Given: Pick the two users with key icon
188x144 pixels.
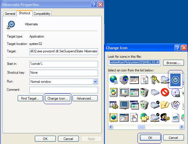Looking at the screenshot, I should [x=165, y=117].
